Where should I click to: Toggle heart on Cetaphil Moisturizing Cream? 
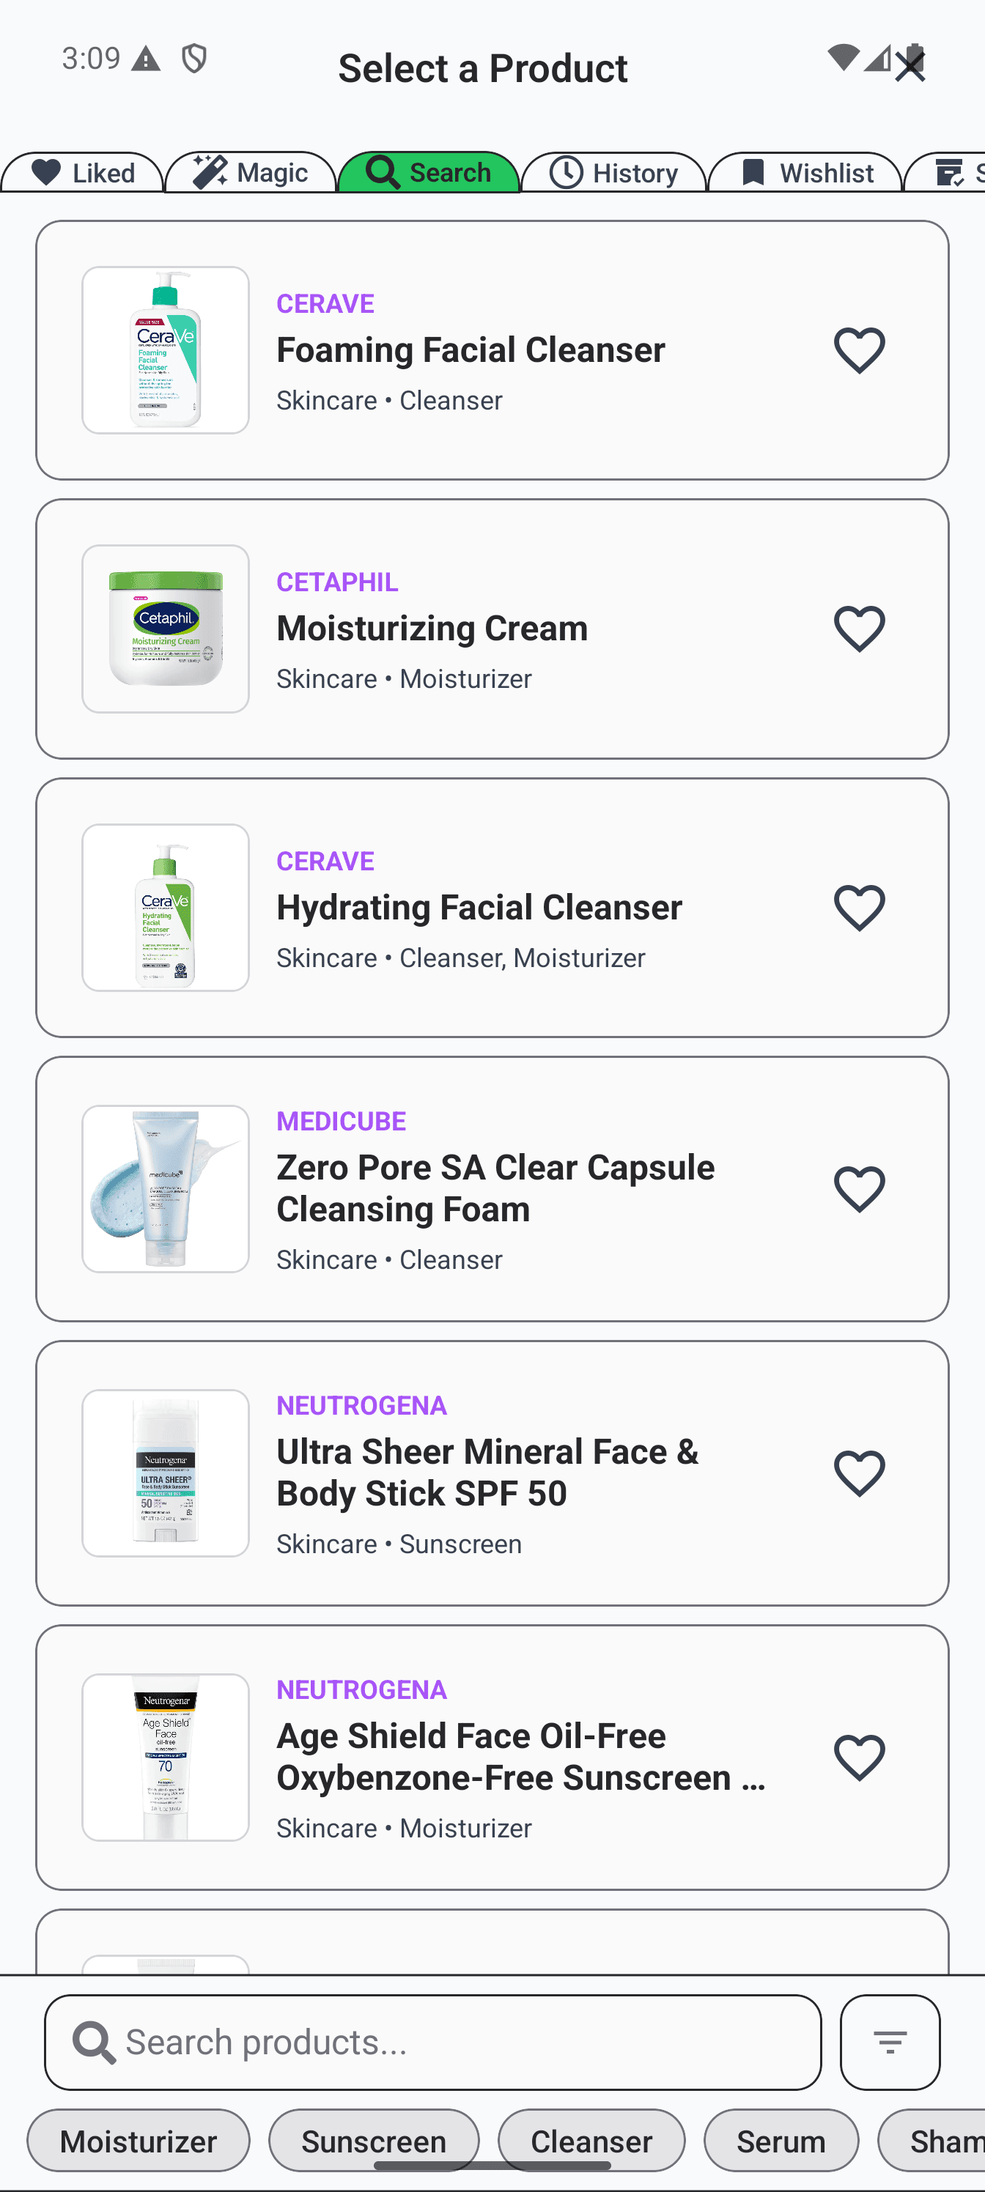coord(859,629)
